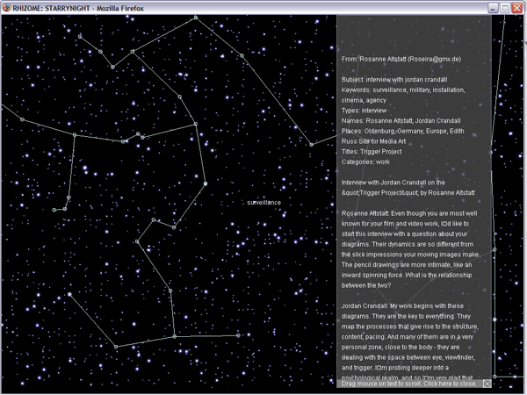Click the line starting 'Jordan Crandall: My work begins'
Viewport: 527px width, 395px height.
click(x=402, y=306)
